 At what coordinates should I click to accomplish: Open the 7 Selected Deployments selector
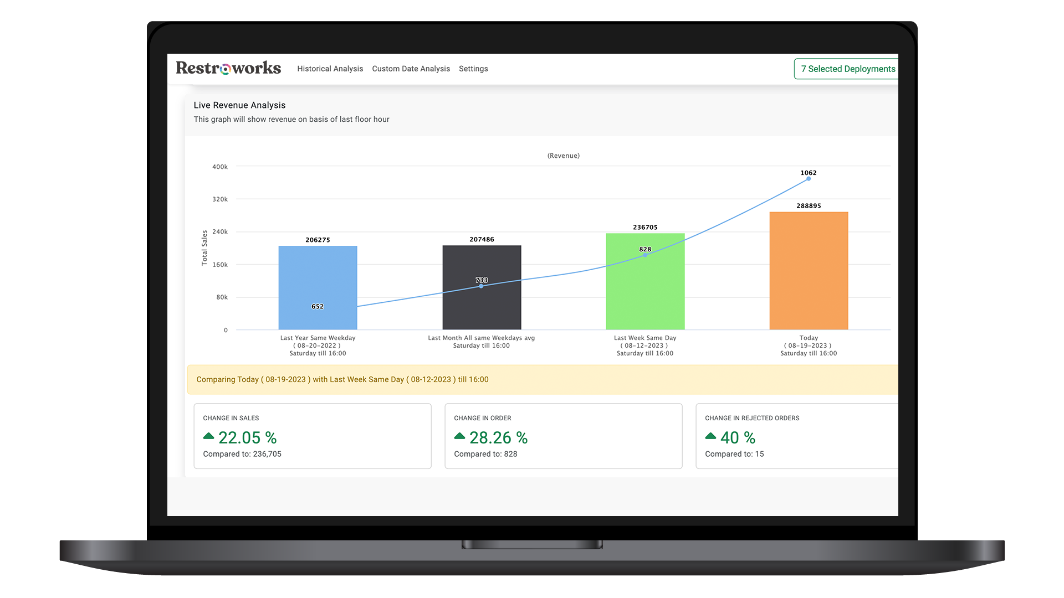(x=846, y=69)
